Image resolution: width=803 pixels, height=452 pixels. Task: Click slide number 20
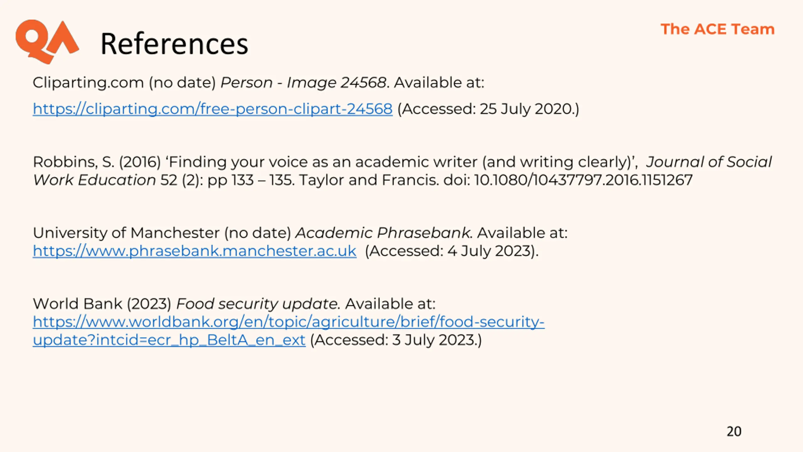(734, 431)
